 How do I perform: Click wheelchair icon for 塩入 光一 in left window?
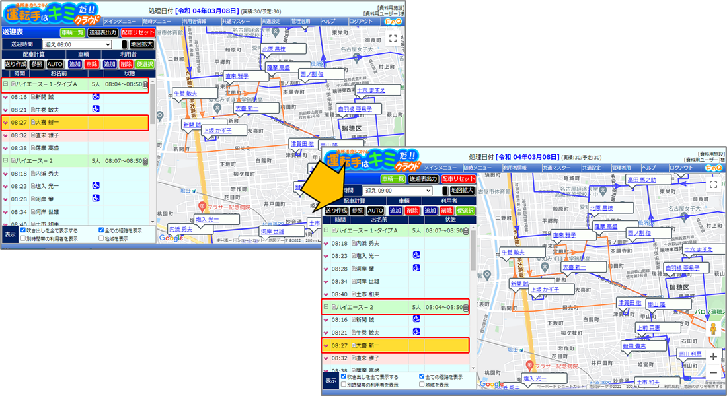(x=96, y=185)
